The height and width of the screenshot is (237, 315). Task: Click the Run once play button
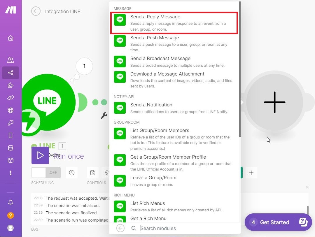point(40,155)
